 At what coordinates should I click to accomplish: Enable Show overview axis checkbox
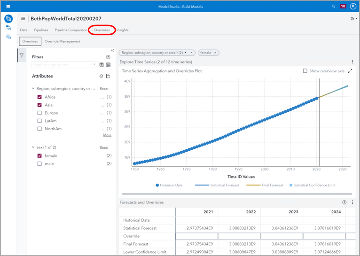pos(305,71)
